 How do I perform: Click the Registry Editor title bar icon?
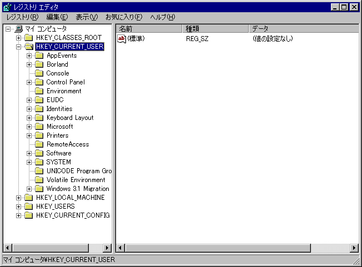7,7
